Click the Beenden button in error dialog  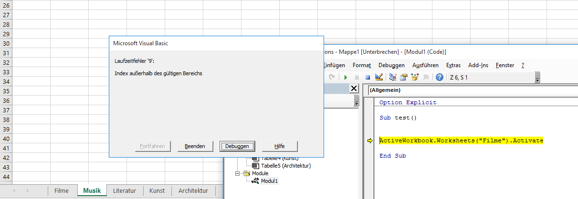[x=195, y=146]
